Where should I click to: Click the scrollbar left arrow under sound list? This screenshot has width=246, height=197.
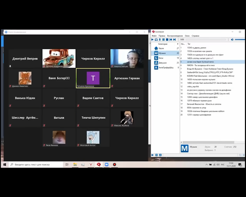point(181,142)
